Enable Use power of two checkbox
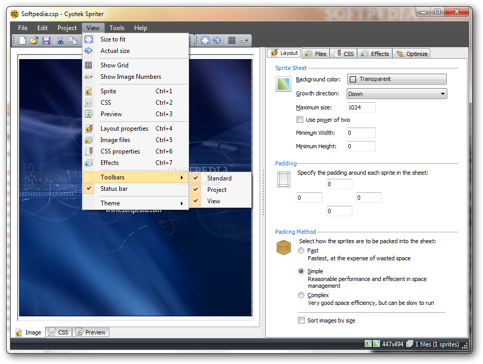Viewport: 483px width, 364px height. click(x=300, y=120)
